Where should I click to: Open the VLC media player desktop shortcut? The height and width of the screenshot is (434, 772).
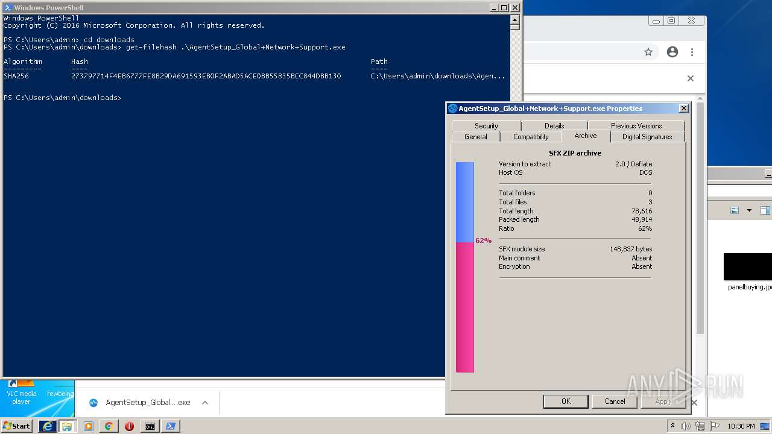click(x=21, y=392)
